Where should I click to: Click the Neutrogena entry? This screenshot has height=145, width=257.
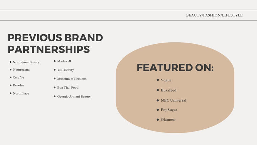pyautogui.click(x=21, y=70)
